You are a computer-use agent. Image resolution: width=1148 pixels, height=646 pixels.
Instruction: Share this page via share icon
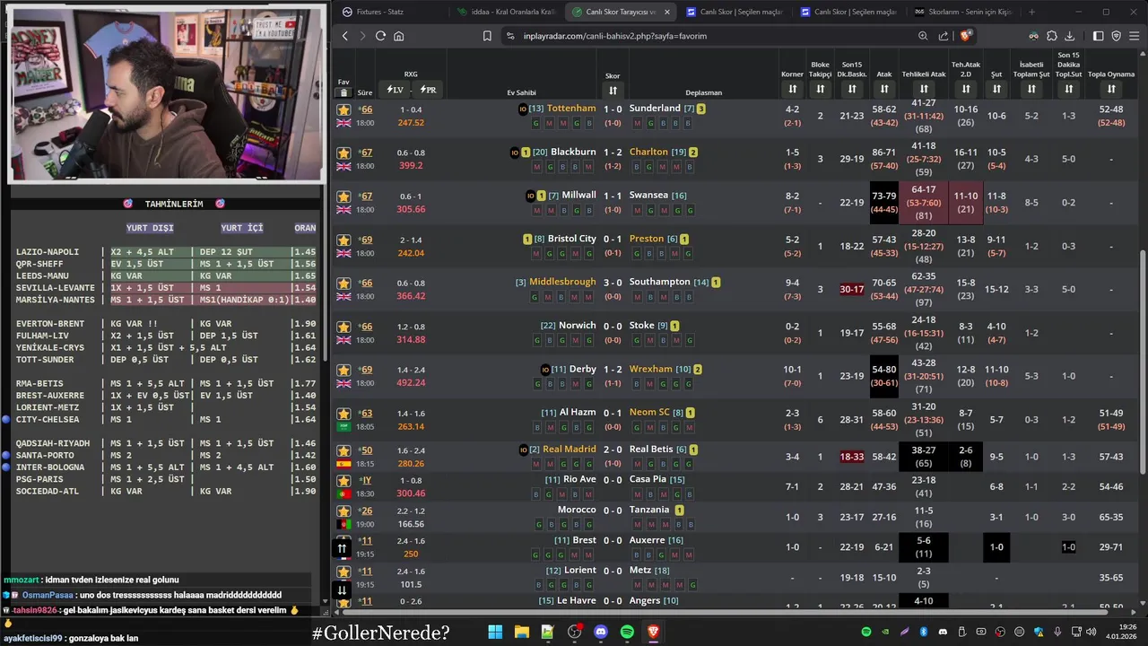[x=944, y=36]
